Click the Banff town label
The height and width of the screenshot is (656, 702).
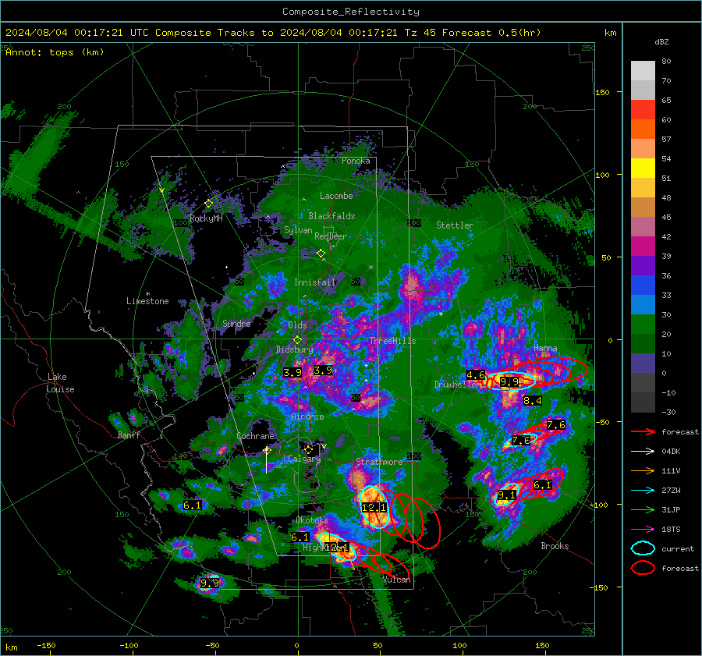pos(129,434)
